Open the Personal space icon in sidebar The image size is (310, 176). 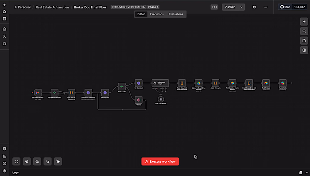pos(4,36)
